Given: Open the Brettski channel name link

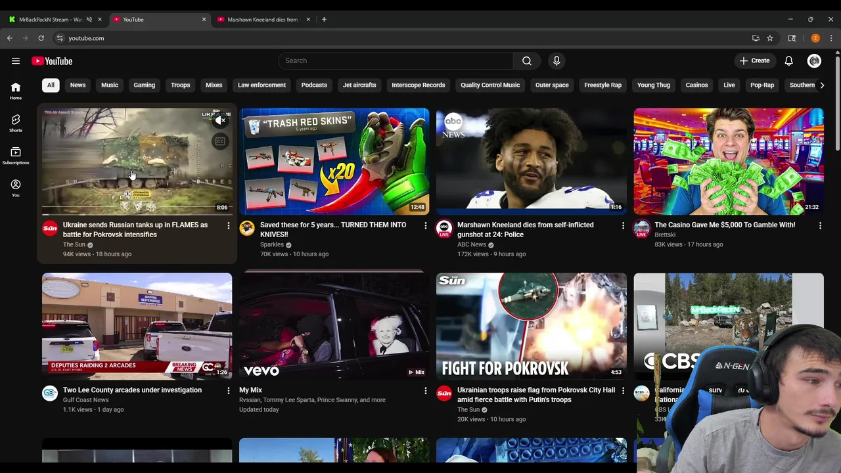Looking at the screenshot, I should coord(665,235).
